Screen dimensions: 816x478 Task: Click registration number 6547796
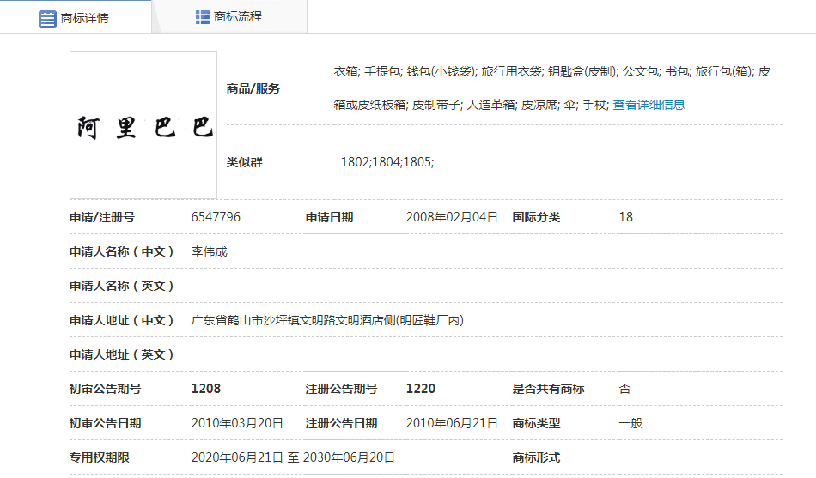216,217
